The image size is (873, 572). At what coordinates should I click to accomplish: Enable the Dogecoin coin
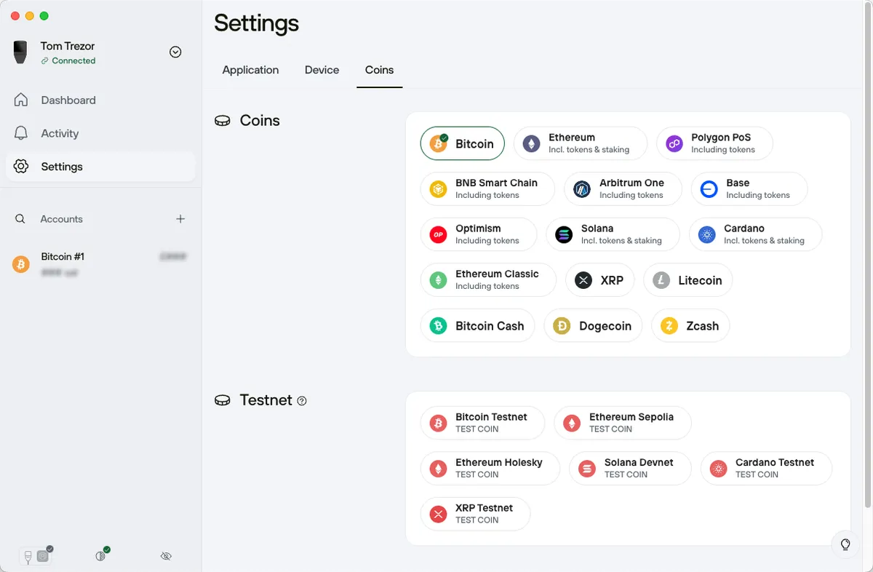592,325
